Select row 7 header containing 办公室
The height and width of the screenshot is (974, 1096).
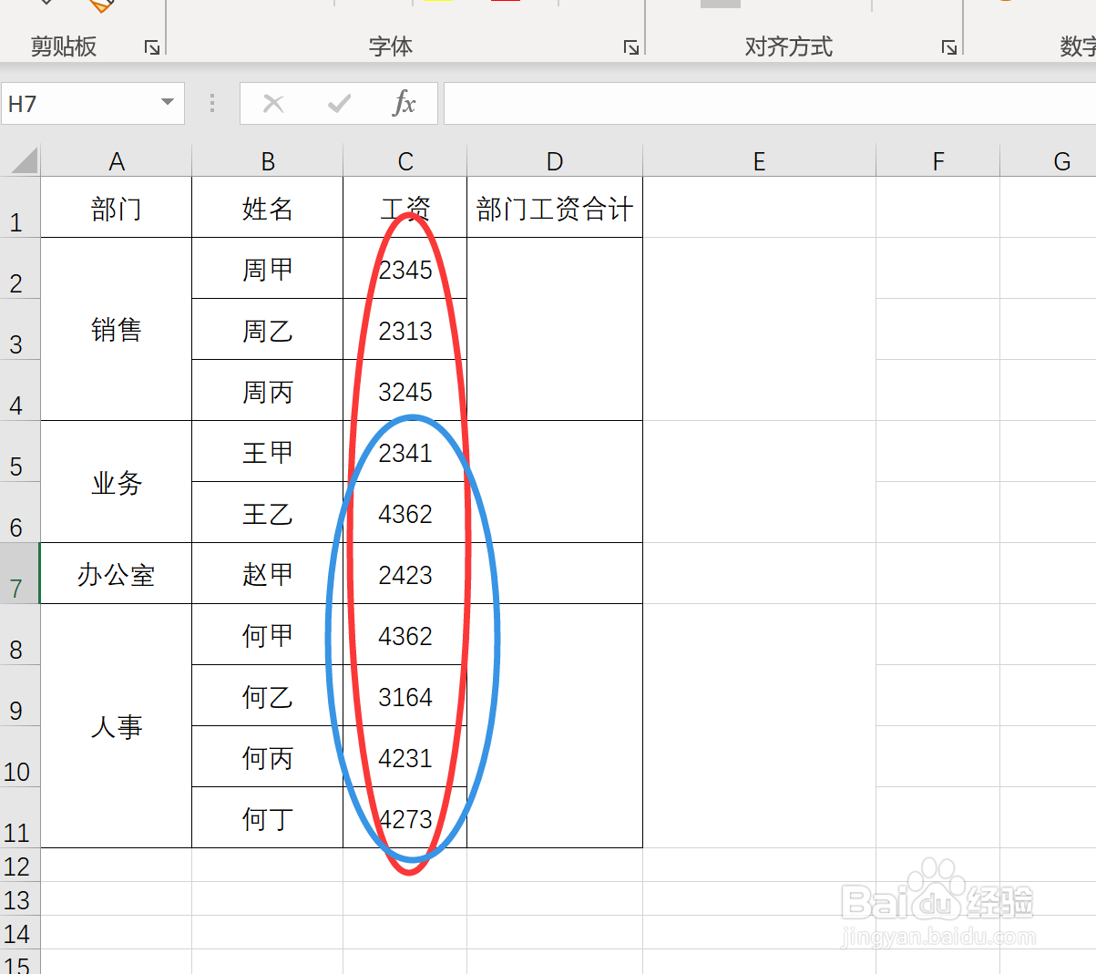click(20, 573)
